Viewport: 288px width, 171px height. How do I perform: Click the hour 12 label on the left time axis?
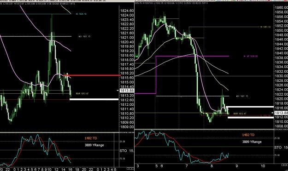[x=56, y=170]
